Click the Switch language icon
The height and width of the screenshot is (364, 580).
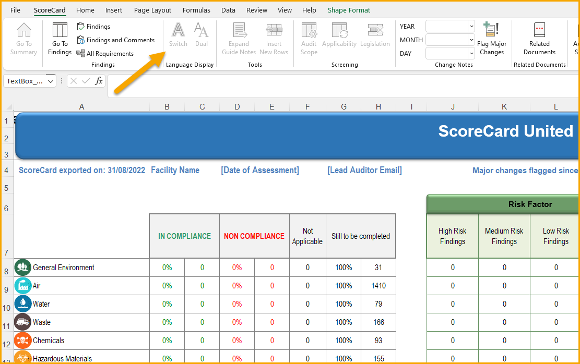[179, 30]
